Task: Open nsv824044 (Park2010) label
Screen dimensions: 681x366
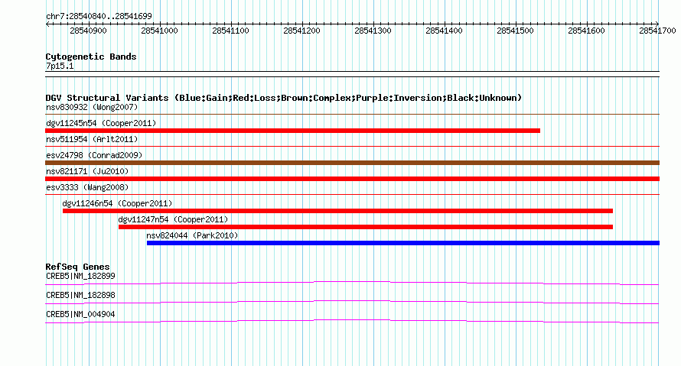Action: pyautogui.click(x=192, y=235)
